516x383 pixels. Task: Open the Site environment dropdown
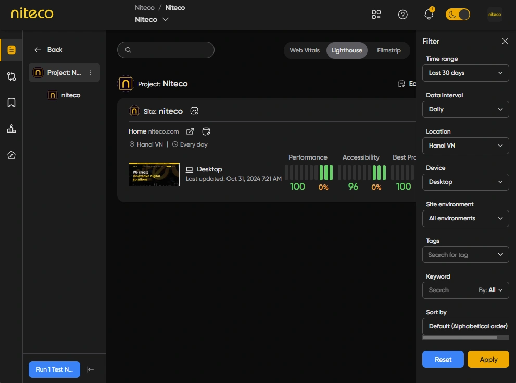[x=465, y=218]
